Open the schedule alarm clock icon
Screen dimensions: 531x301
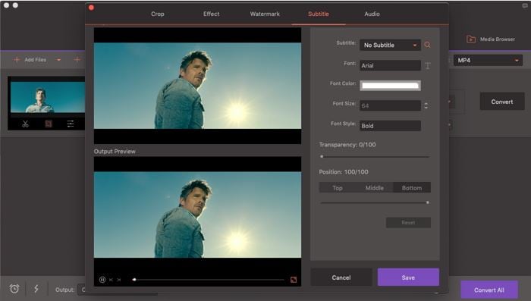click(x=14, y=289)
